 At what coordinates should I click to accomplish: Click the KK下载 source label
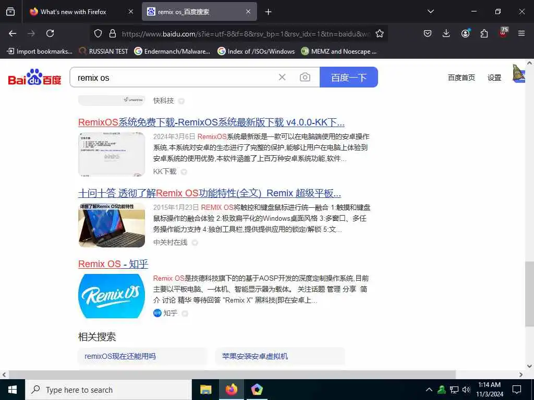(165, 171)
